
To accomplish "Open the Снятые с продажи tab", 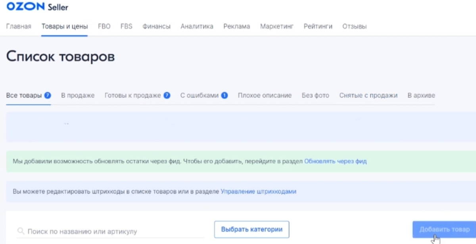I will pyautogui.click(x=368, y=95).
